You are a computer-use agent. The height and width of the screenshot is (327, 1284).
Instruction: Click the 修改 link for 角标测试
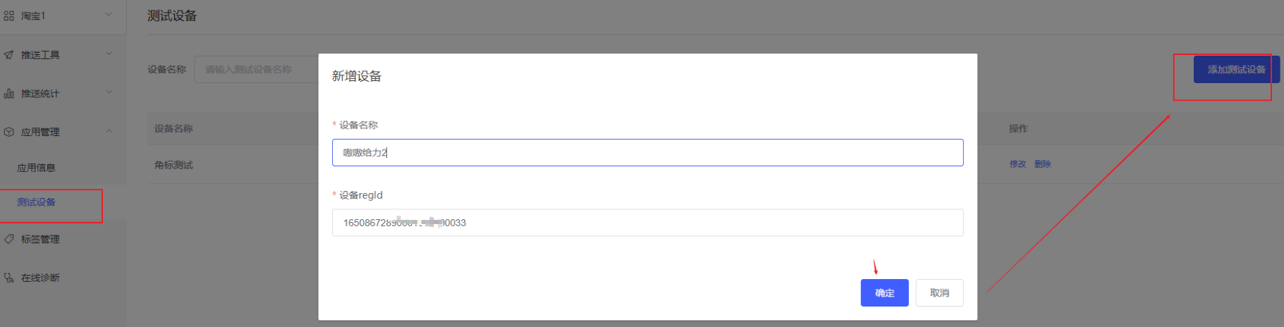point(1017,164)
